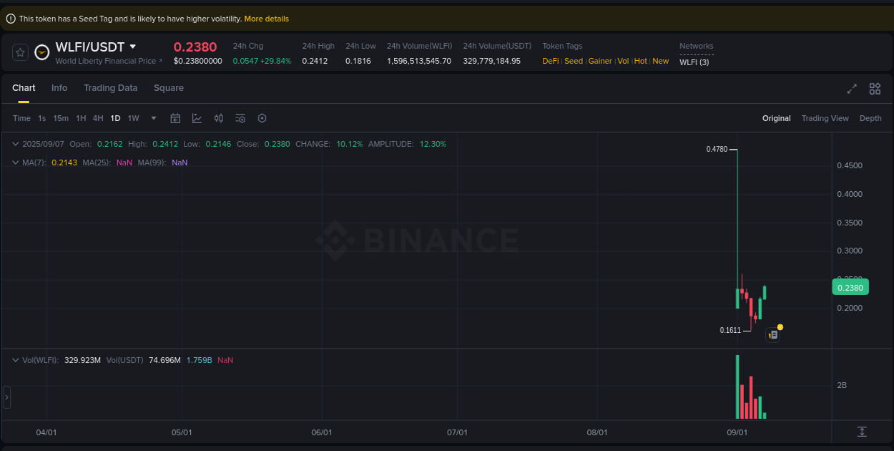Click the chart settings hexagon icon
This screenshot has width=894, height=451.
(262, 118)
